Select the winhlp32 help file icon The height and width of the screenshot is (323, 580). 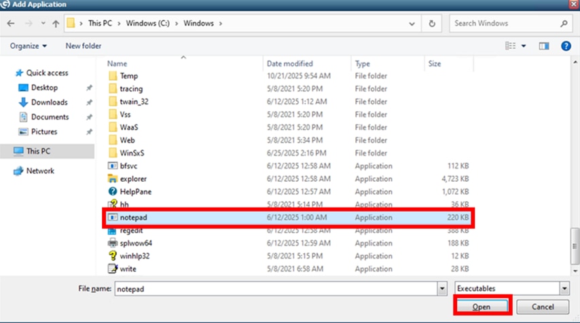click(113, 256)
